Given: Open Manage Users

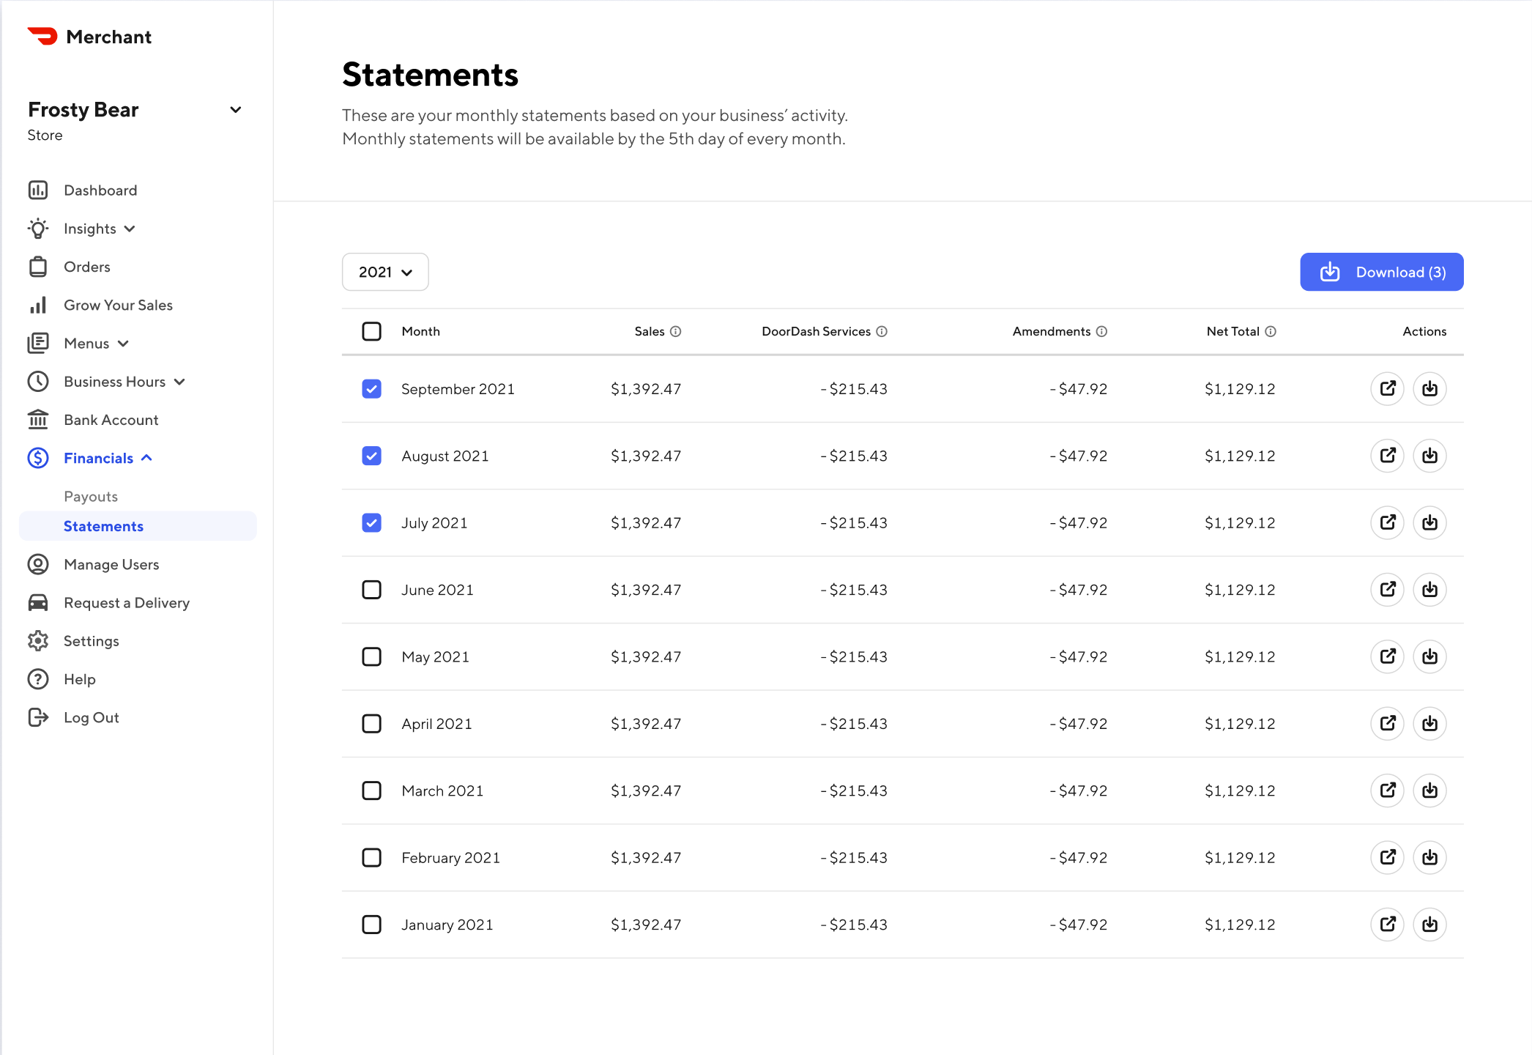Looking at the screenshot, I should click(111, 564).
